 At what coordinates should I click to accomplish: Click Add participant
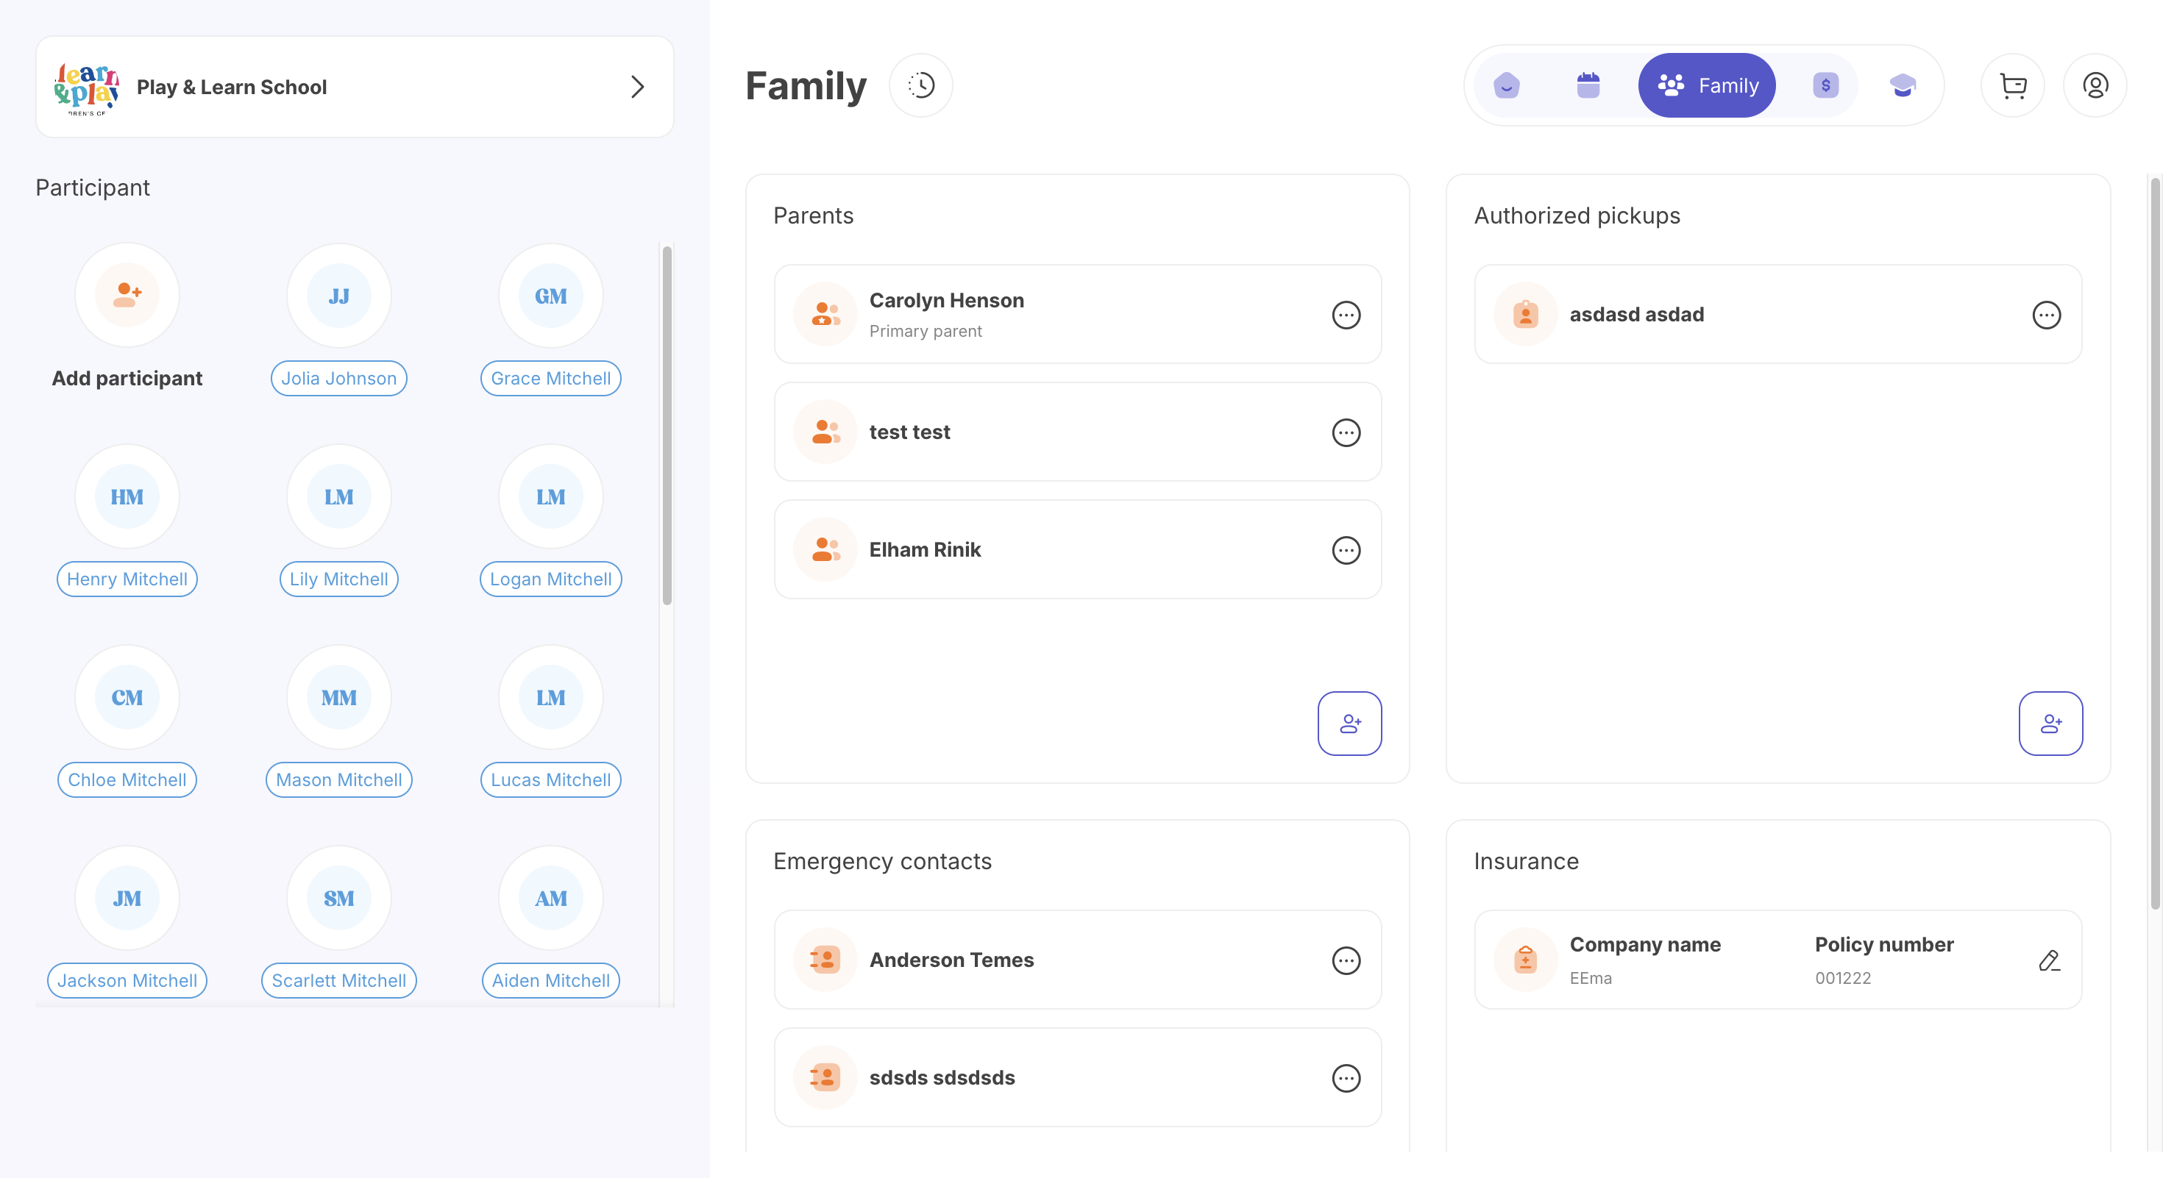click(127, 296)
